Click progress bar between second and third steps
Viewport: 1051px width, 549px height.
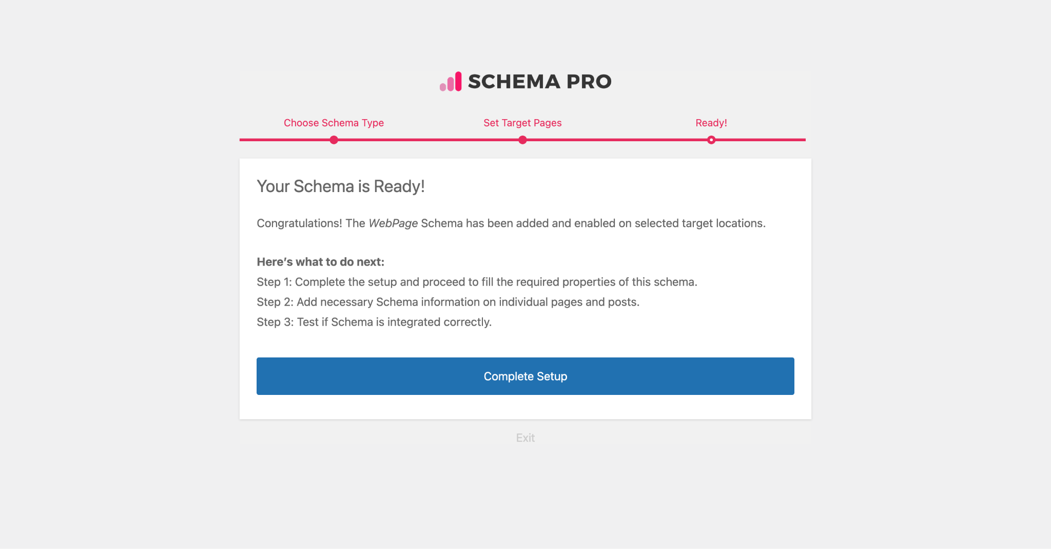[617, 140]
